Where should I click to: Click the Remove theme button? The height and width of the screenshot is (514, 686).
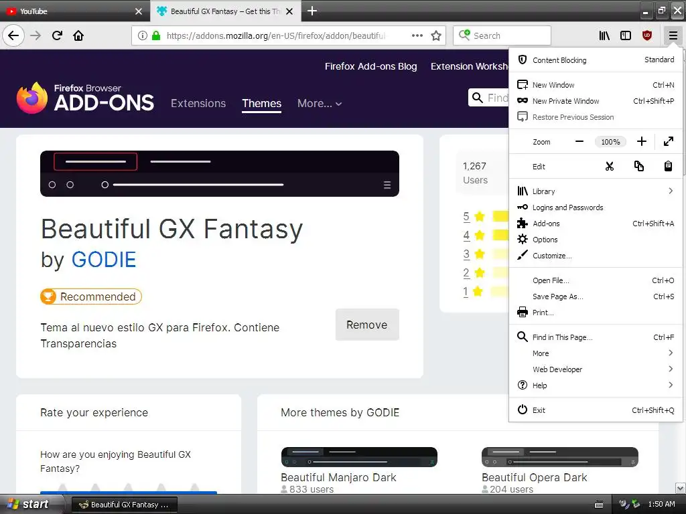367,325
